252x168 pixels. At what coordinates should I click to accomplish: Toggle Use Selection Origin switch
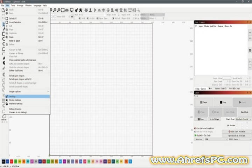tap(195, 132)
